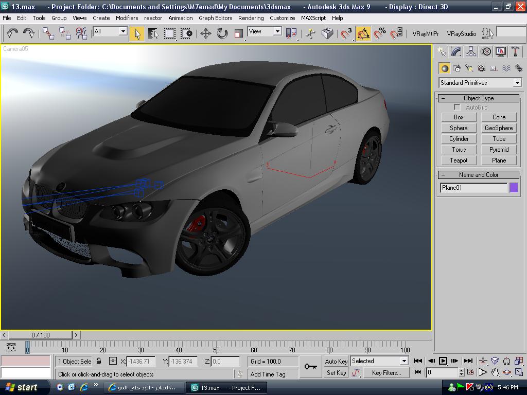Open the Select by Name dialog
Viewport: 527px width, 395px height.
point(153,33)
